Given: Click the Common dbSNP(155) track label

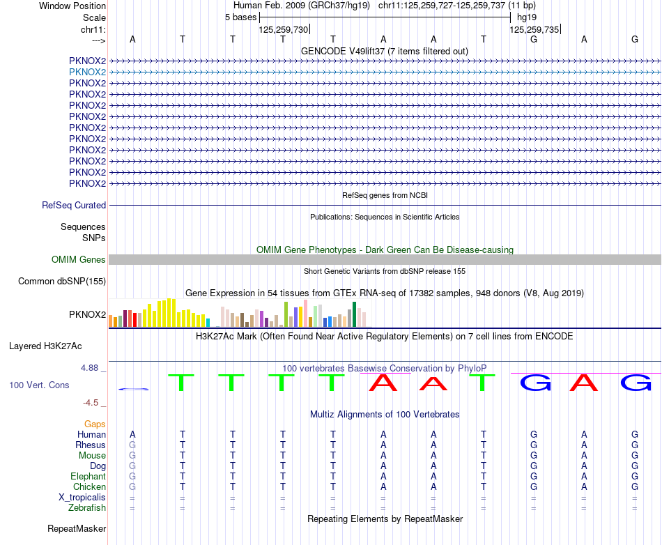Looking at the screenshot, I should click(x=61, y=281).
